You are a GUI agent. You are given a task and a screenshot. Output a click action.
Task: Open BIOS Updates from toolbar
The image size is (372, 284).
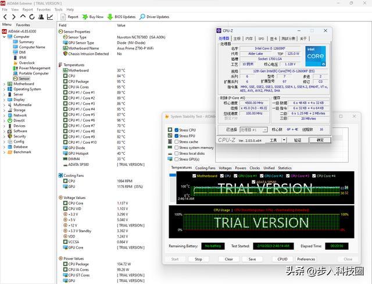[121, 17]
